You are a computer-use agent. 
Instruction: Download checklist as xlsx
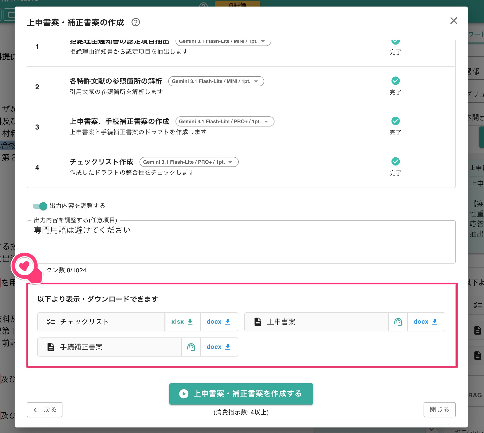click(x=182, y=322)
